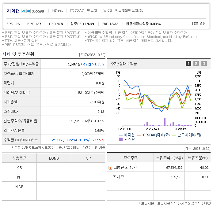This screenshot has width=213, height=207.
Task: Click the 524,702주/9억원 volume value
Action: tap(91, 93)
